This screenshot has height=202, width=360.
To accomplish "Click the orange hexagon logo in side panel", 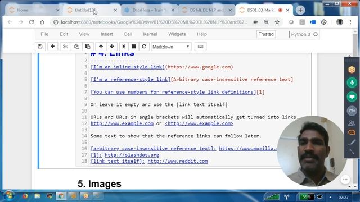I will click(x=352, y=70).
